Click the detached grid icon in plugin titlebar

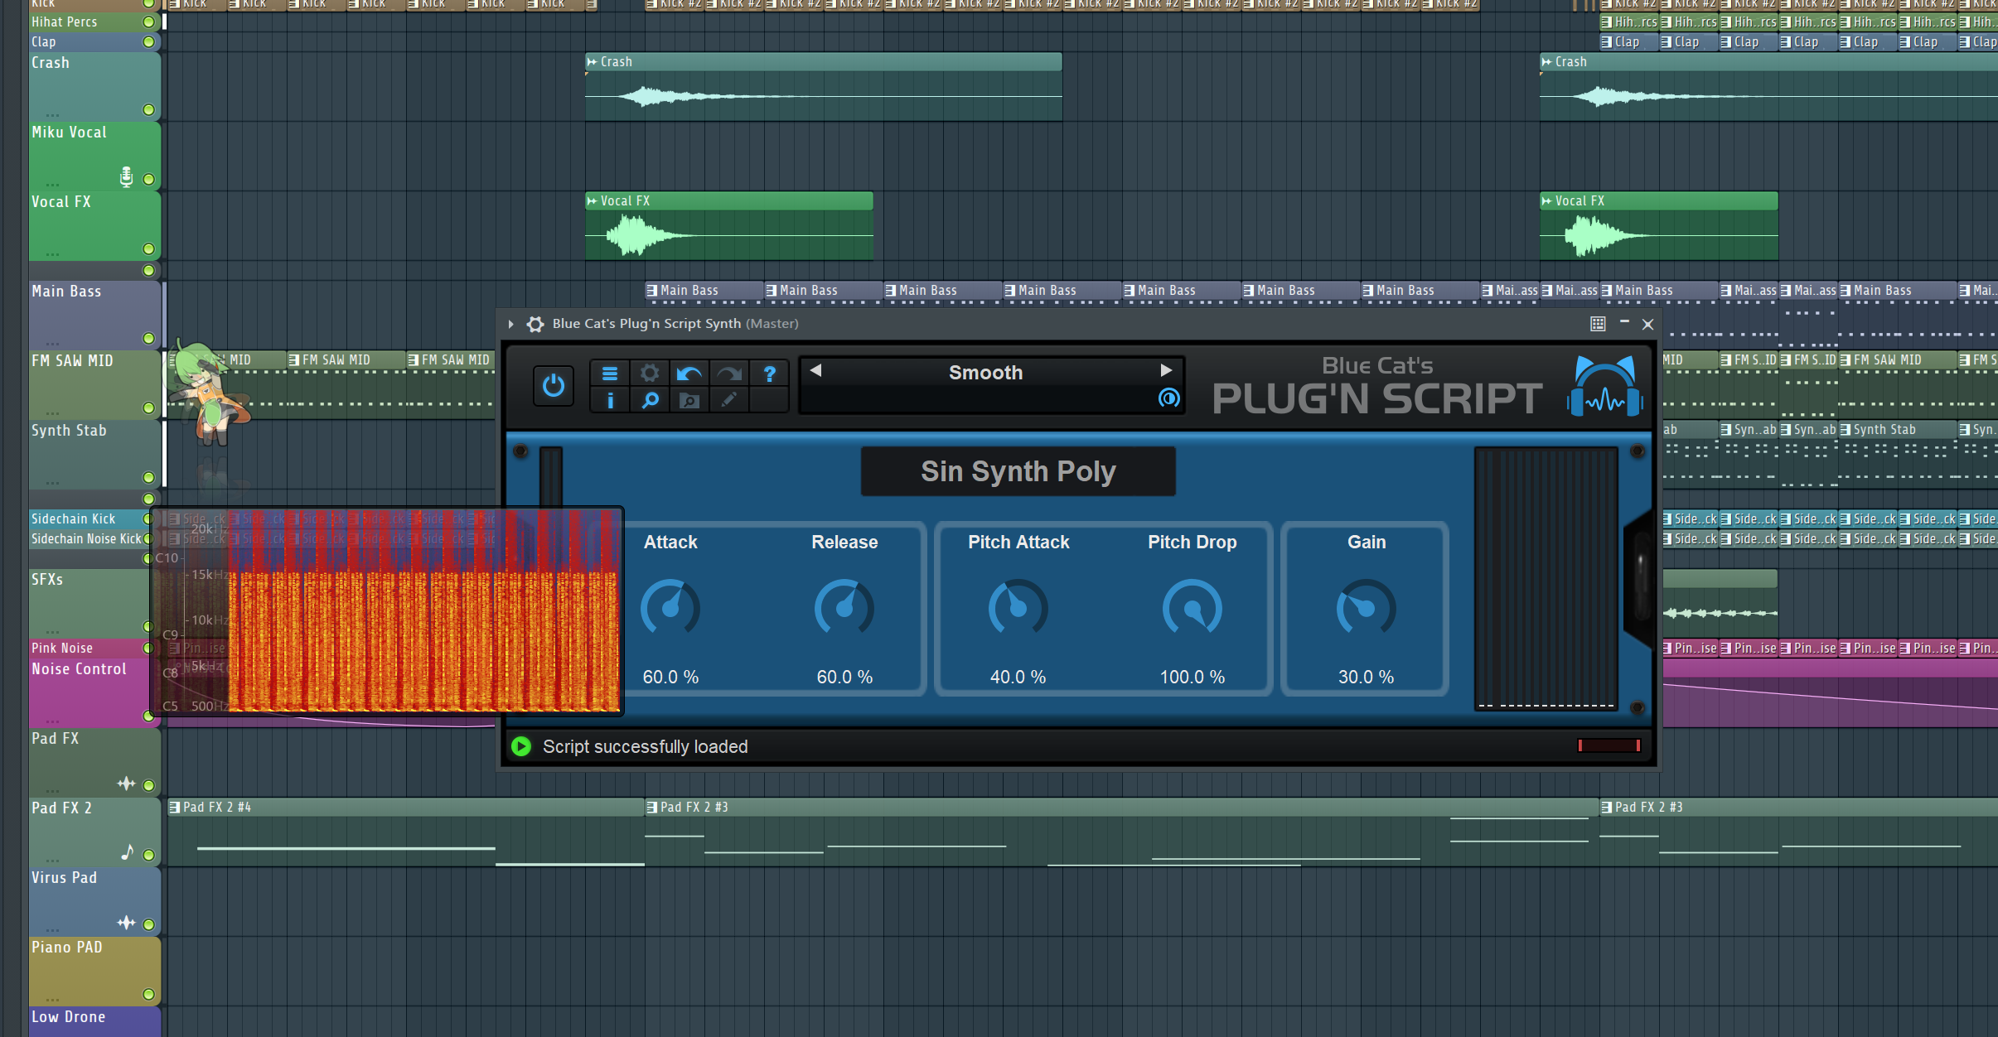(x=1598, y=324)
